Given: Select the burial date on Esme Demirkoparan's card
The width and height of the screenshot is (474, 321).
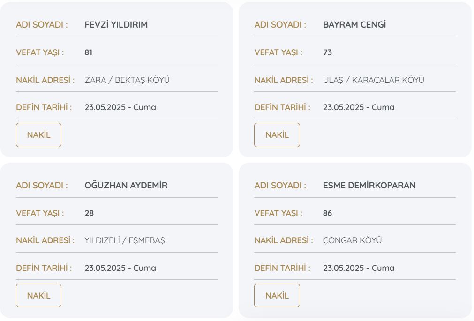Looking at the screenshot, I should [x=358, y=268].
